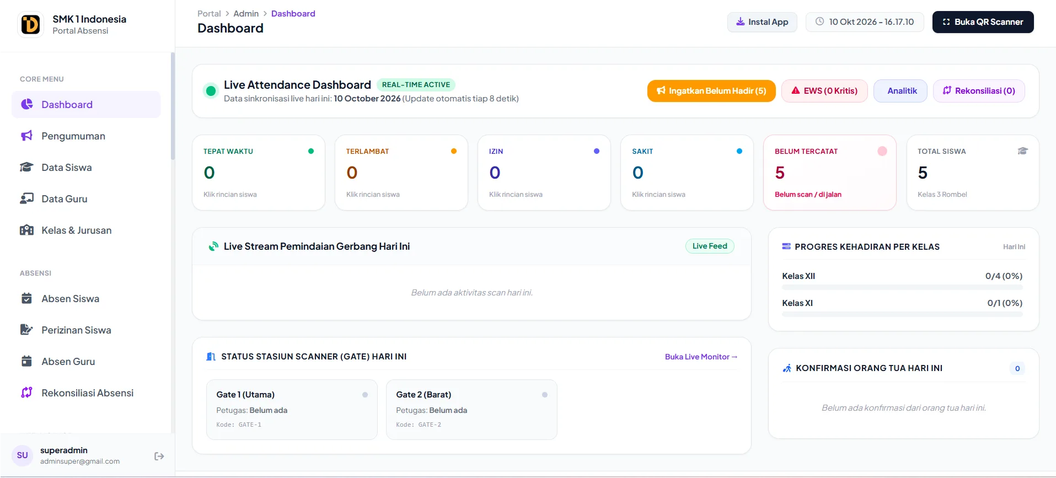Click the green live status indicator dot
Image resolution: width=1056 pixels, height=478 pixels.
[211, 91]
